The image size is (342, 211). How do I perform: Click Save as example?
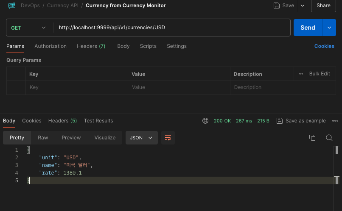tap(306, 121)
